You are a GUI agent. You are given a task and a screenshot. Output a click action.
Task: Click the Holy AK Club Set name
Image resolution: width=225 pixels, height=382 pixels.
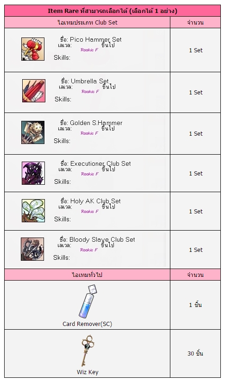[x=95, y=201]
